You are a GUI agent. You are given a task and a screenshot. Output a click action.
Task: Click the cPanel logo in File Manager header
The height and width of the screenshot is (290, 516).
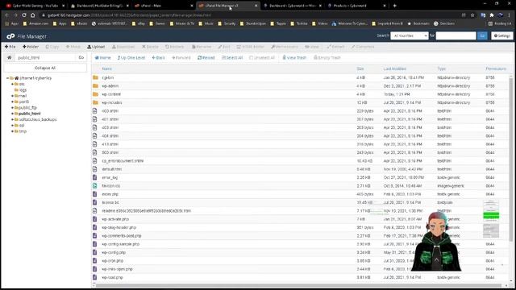click(x=10, y=36)
